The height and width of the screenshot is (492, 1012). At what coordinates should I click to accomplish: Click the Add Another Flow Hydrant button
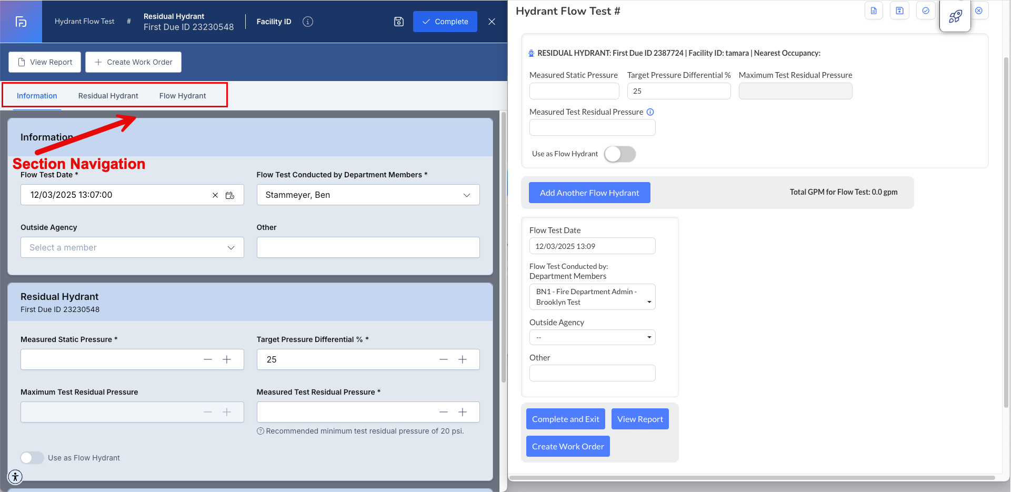[x=589, y=193]
